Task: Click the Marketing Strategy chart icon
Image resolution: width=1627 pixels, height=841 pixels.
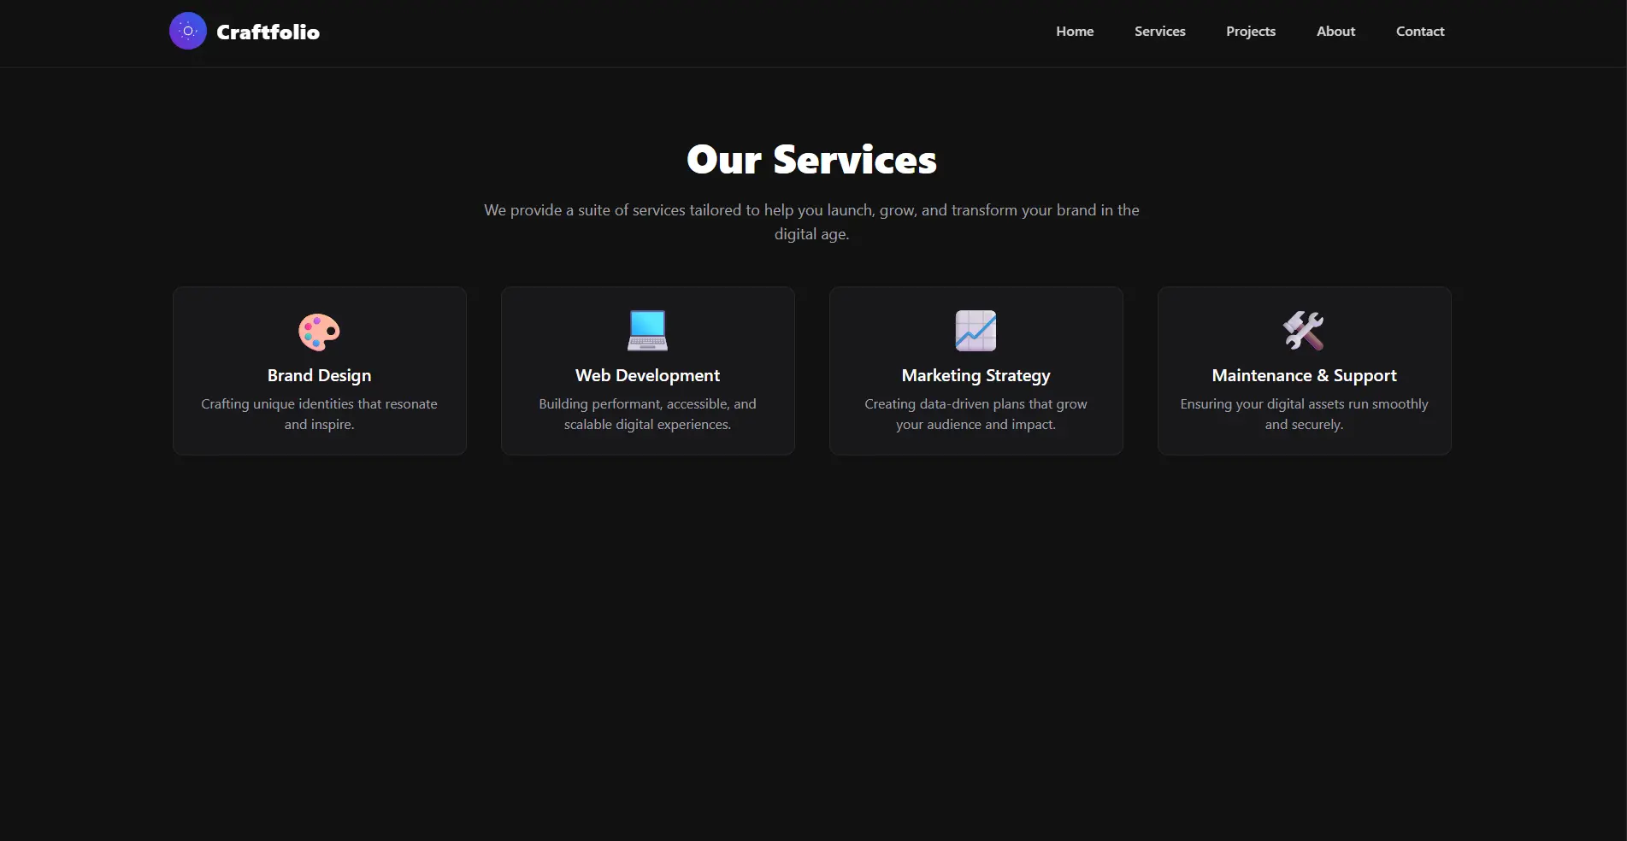Action: click(976, 331)
